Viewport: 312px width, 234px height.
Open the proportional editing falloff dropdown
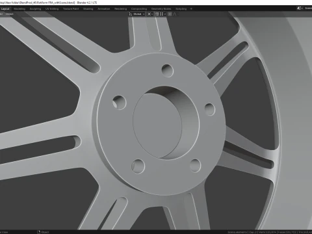(175, 14)
